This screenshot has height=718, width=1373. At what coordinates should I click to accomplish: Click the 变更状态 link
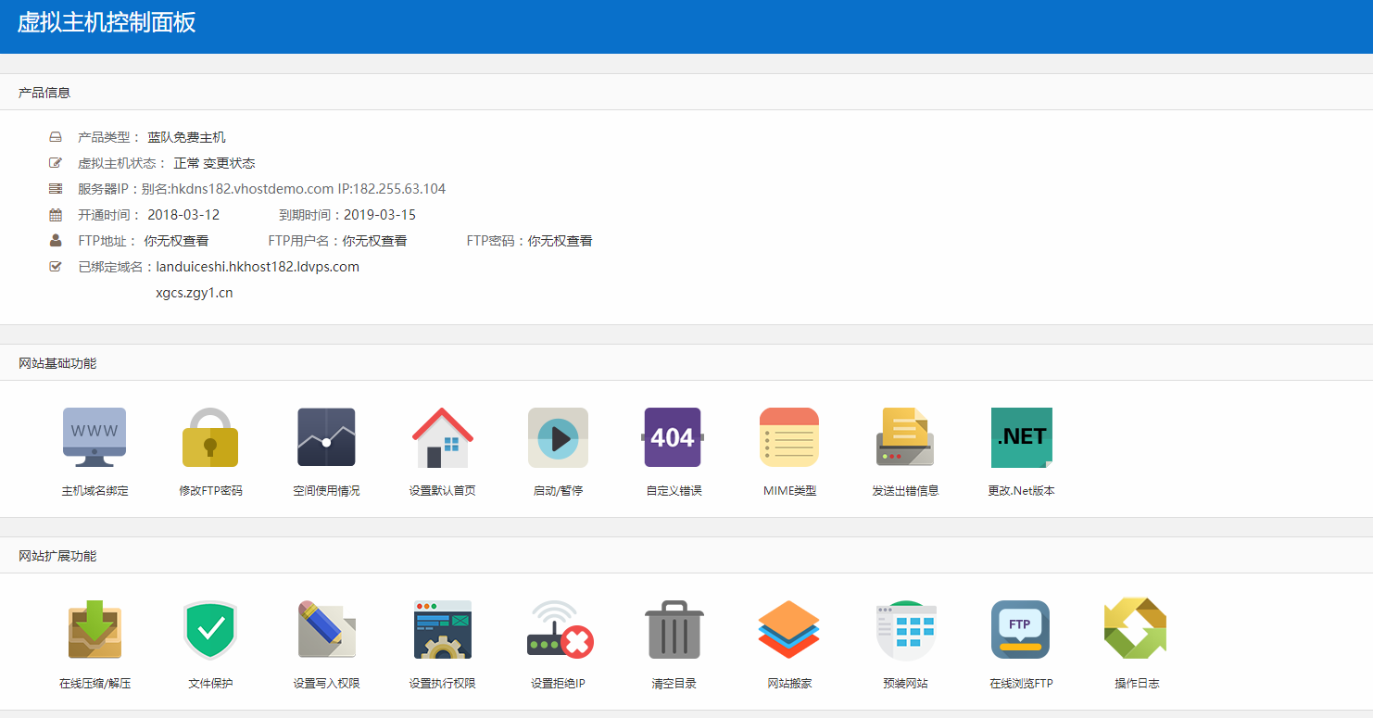pyautogui.click(x=229, y=163)
